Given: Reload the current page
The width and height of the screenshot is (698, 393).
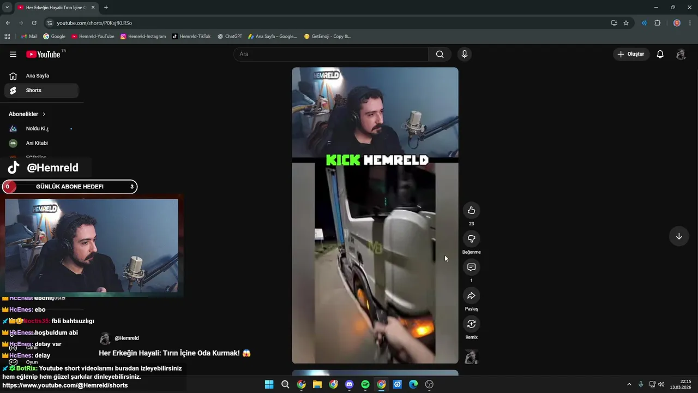Looking at the screenshot, I should (x=34, y=23).
